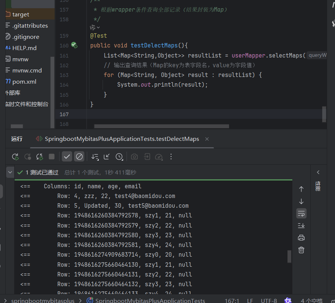Click the 运行 tool window label
Viewport: 335px width, 303px height.
[x=17, y=139]
